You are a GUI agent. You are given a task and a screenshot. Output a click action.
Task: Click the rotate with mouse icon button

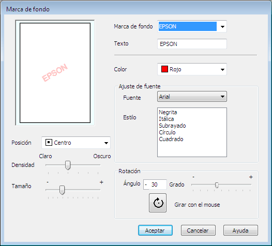point(158,203)
